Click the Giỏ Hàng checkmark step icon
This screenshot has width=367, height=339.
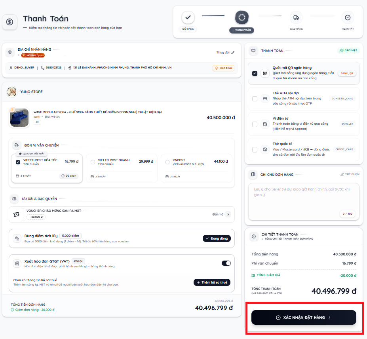(x=188, y=17)
